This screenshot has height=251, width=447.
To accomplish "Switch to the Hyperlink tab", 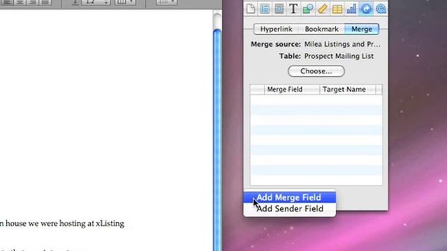I will (x=276, y=29).
